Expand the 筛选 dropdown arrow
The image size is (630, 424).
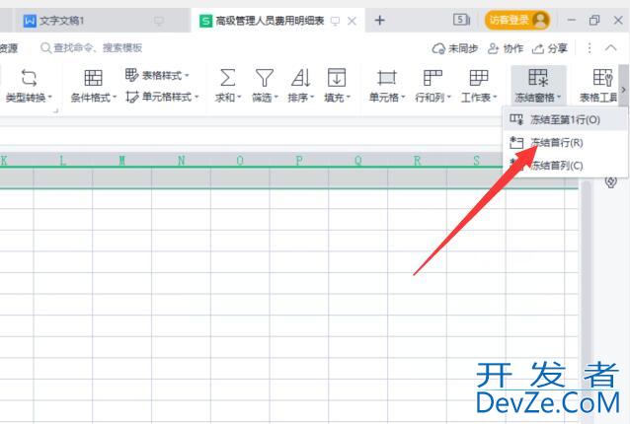(x=276, y=97)
